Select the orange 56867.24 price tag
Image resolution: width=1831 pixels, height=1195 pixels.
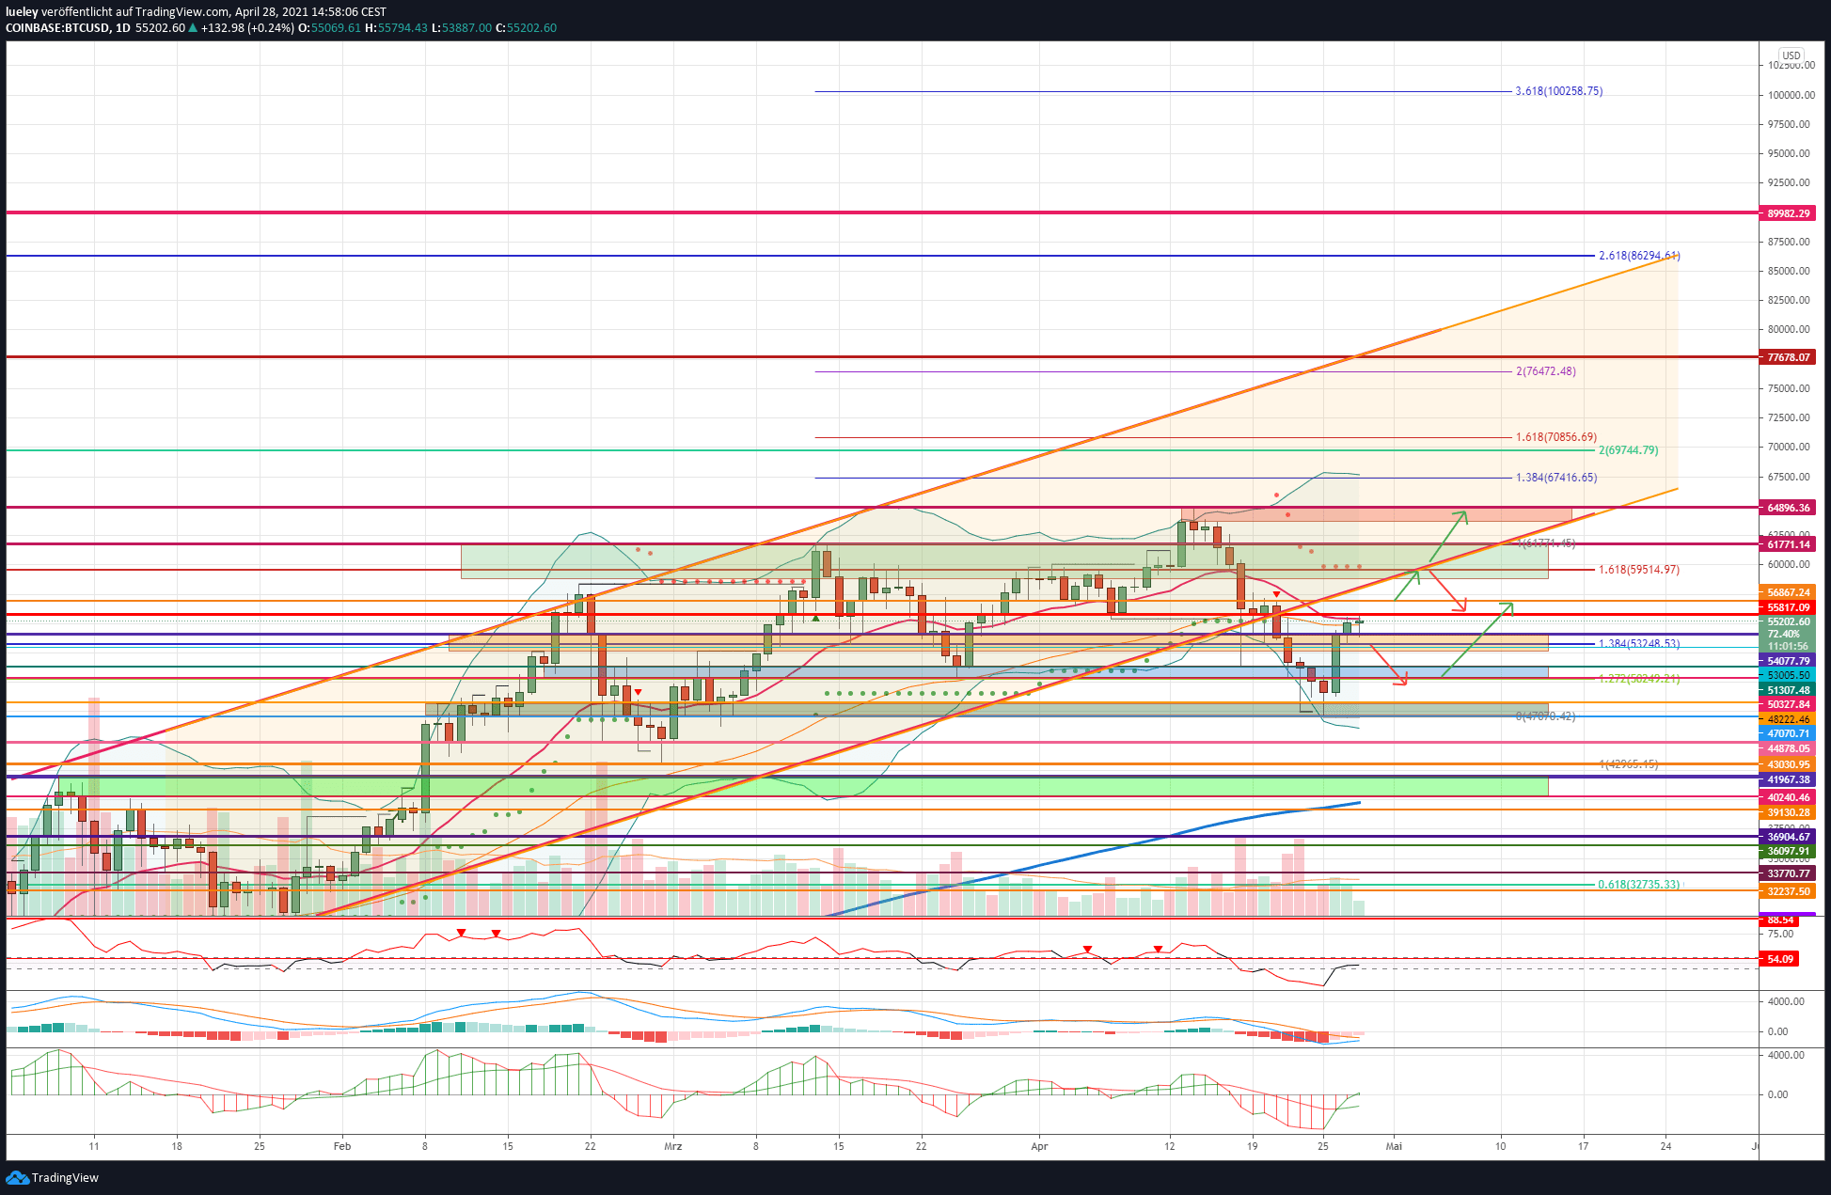(x=1788, y=592)
